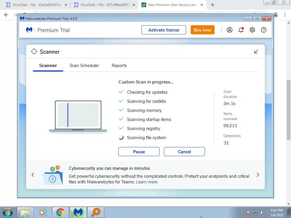The width and height of the screenshot is (291, 218).
Task: Click the Chrome scrollbar up arrow
Action: click(x=288, y=23)
